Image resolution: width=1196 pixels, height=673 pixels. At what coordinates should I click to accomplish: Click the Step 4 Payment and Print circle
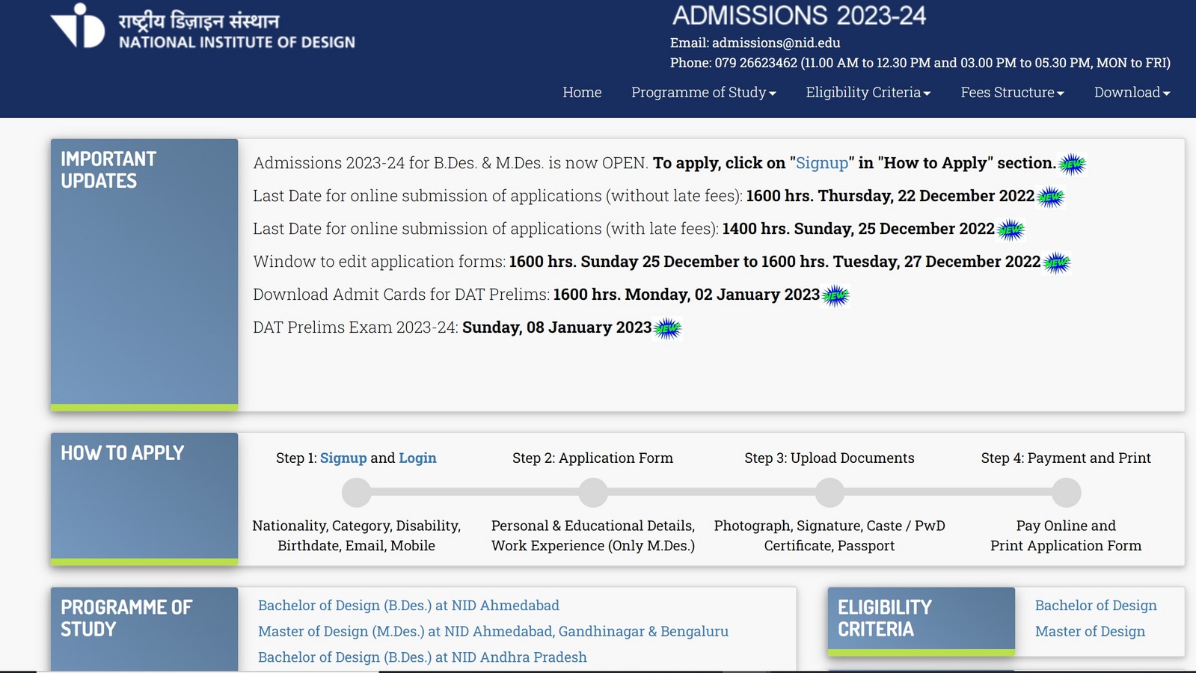point(1066,493)
